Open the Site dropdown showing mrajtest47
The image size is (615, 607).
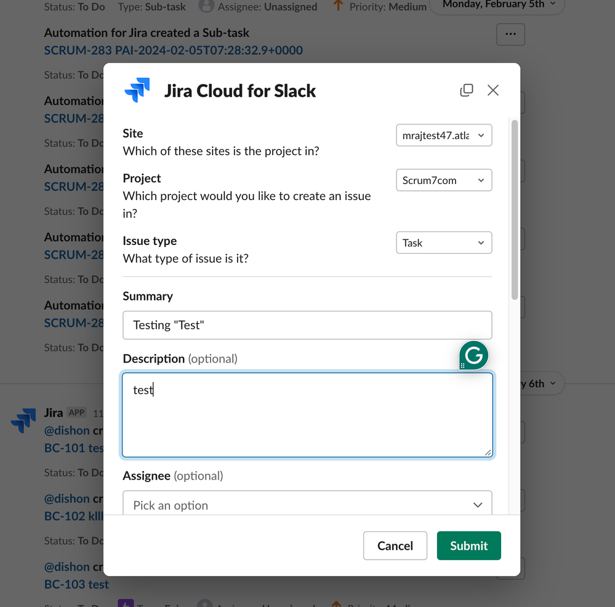tap(444, 135)
